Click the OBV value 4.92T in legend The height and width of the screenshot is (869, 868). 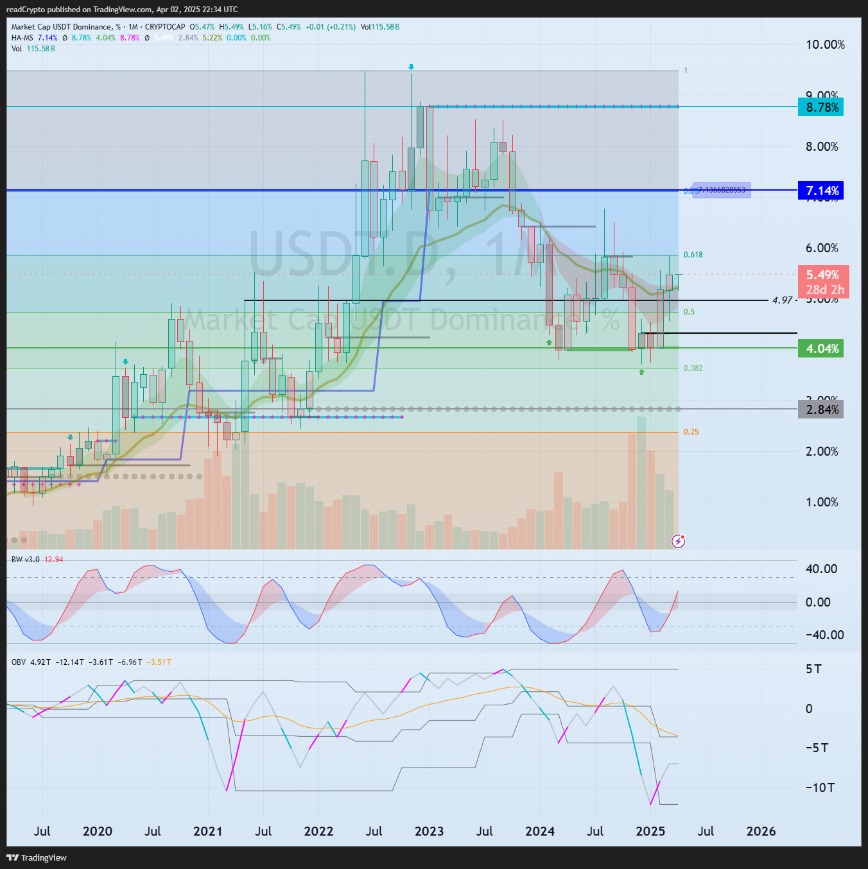[x=40, y=662]
